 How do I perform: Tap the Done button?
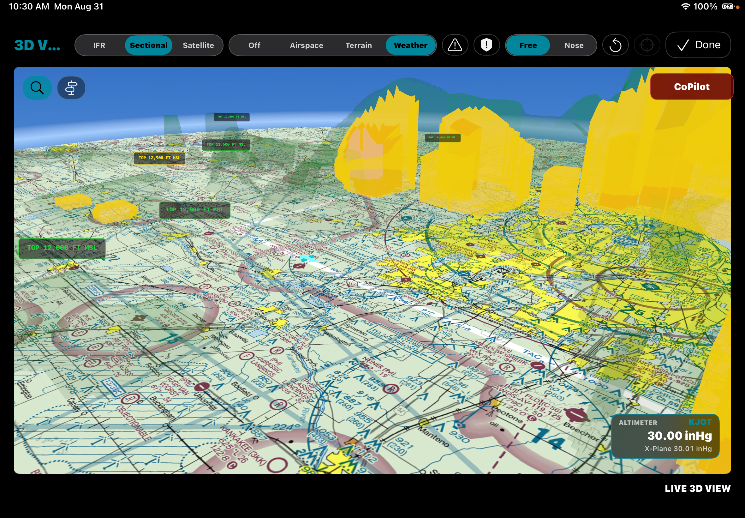click(698, 45)
